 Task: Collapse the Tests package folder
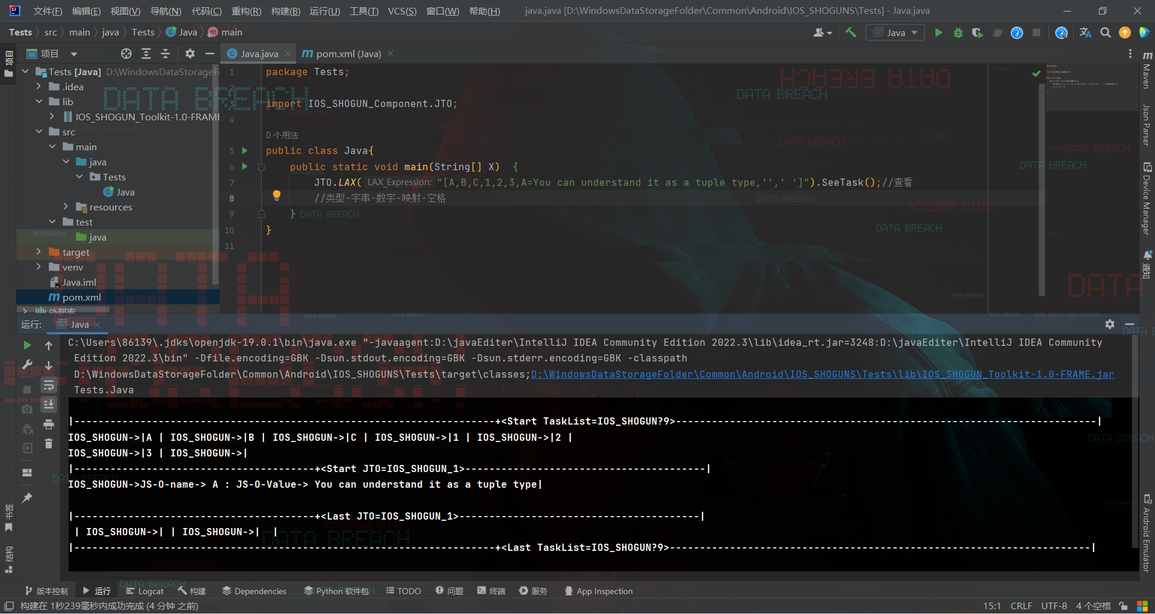[x=79, y=177]
